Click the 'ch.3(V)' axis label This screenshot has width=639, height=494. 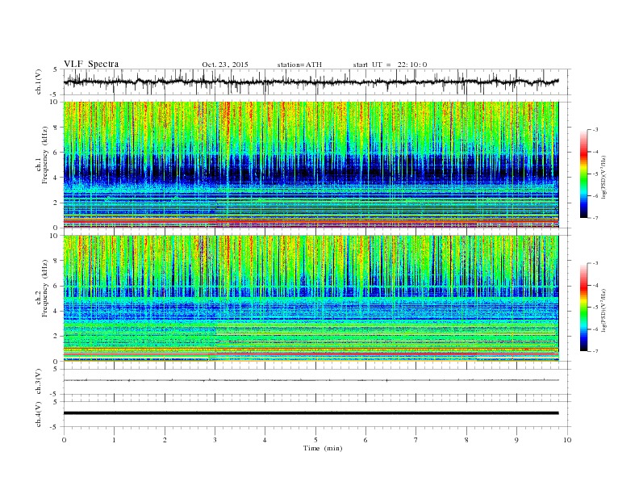tap(39, 381)
